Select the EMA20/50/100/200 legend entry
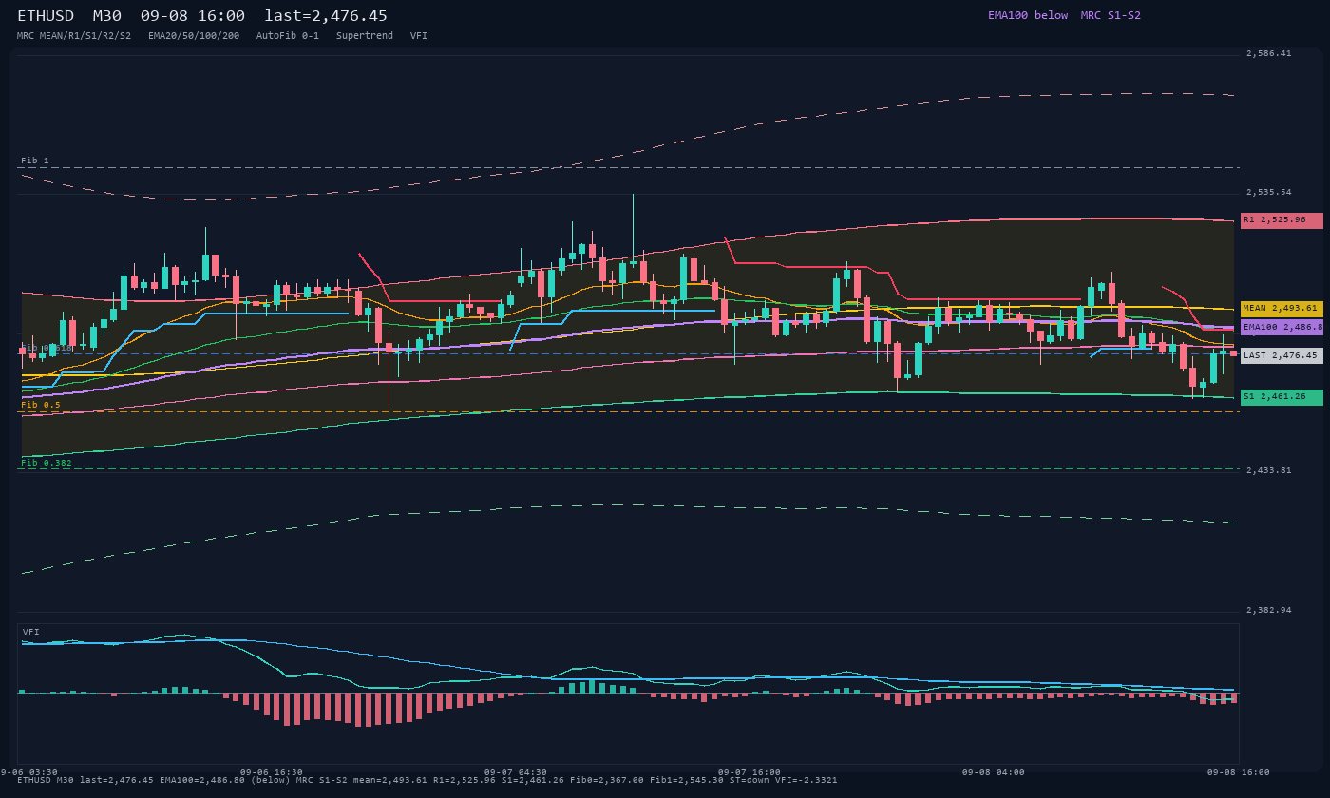1330x798 pixels. (194, 36)
